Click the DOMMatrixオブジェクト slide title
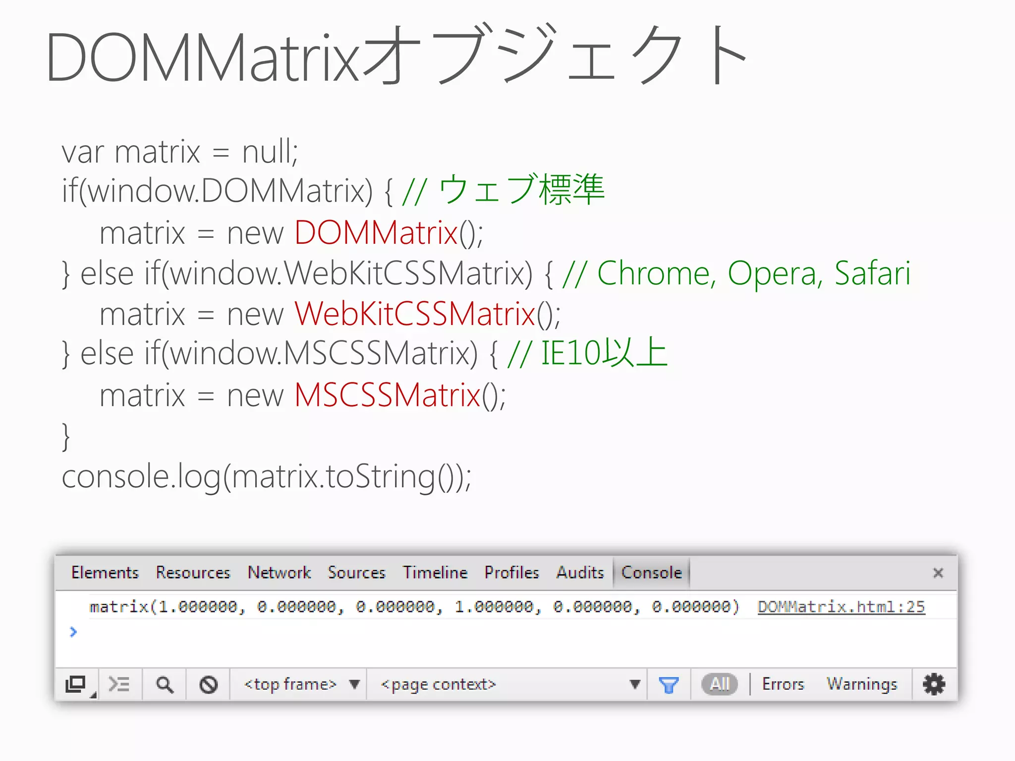The height and width of the screenshot is (761, 1015). tap(396, 56)
